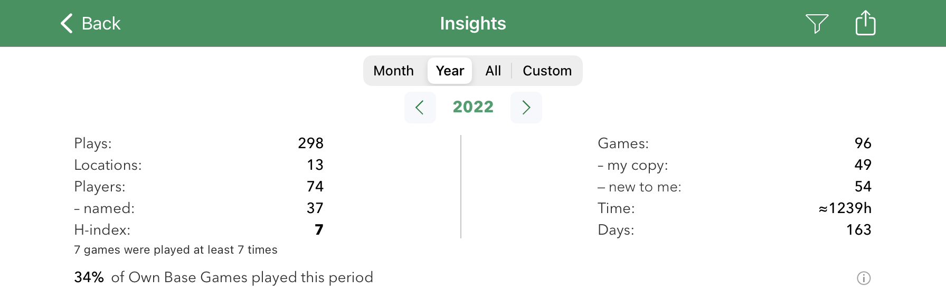Tap the share export icon

[x=865, y=23]
